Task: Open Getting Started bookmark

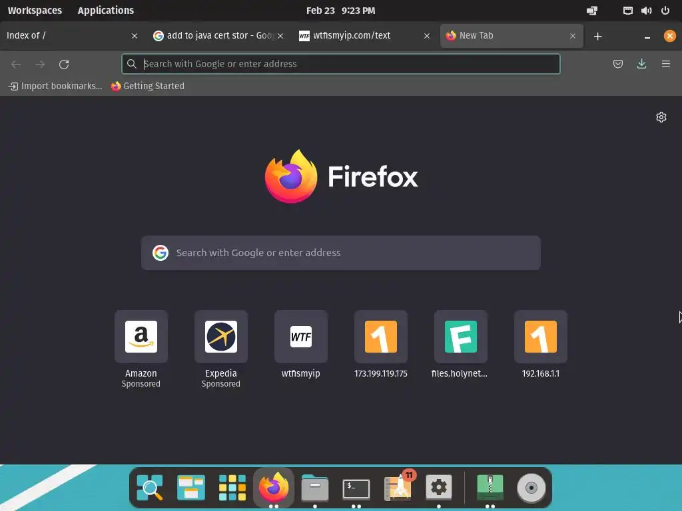Action: [147, 86]
